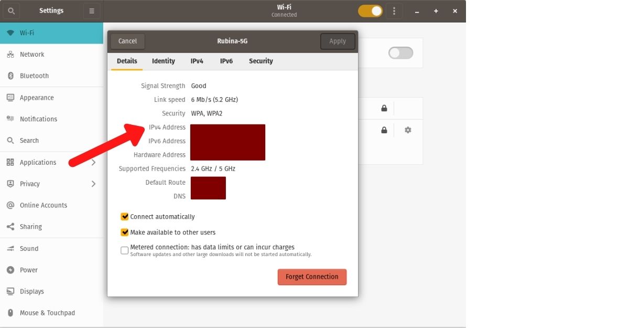Image resolution: width=629 pixels, height=328 pixels.
Task: Switch to the IPv6 tab
Action: 226,61
